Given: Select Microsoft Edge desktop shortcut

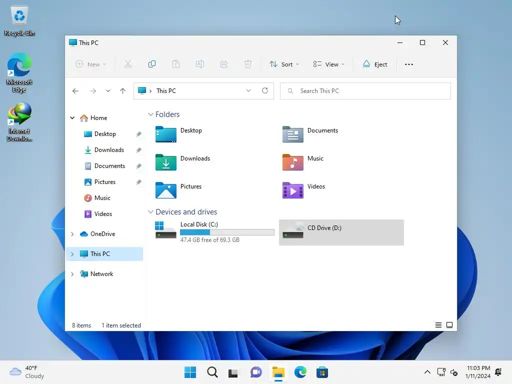Looking at the screenshot, I should pyautogui.click(x=19, y=73).
